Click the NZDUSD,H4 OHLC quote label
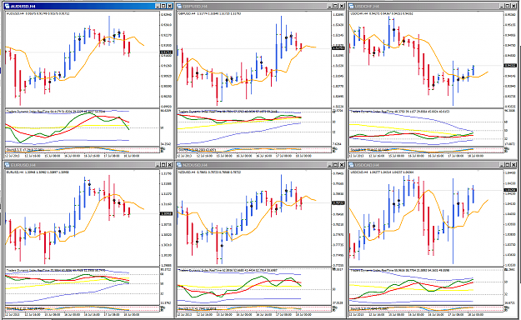521x320 pixels. (x=210, y=172)
